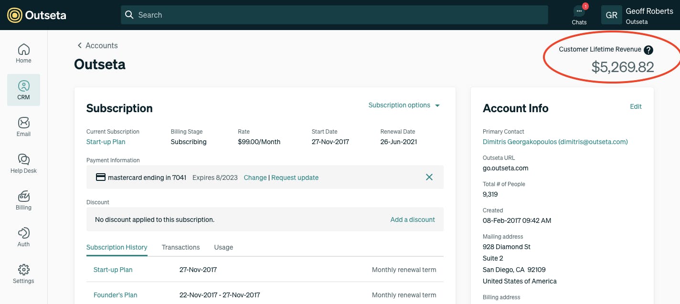
Task: Select the Subscribing billing stage text
Action: (x=189, y=142)
